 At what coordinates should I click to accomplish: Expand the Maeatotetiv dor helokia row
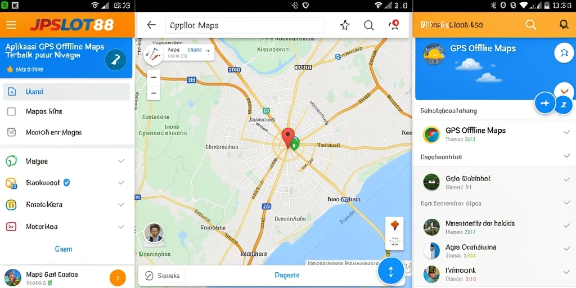coord(566,226)
